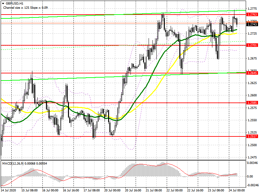Image resolution: width=259 pixels, height=194 pixels.
Task: Click the '20 Jul 00:00' time axis label
Action: pyautogui.click(x=112, y=190)
